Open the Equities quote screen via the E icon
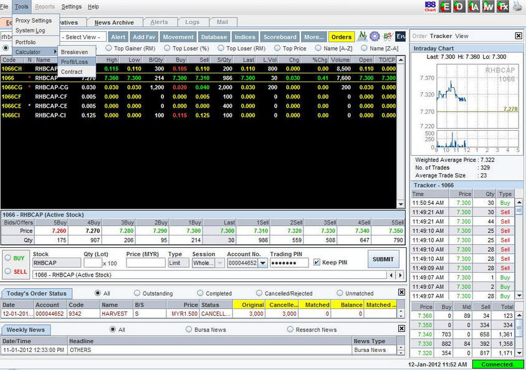This screenshot has height=370, width=526. pos(446,7)
